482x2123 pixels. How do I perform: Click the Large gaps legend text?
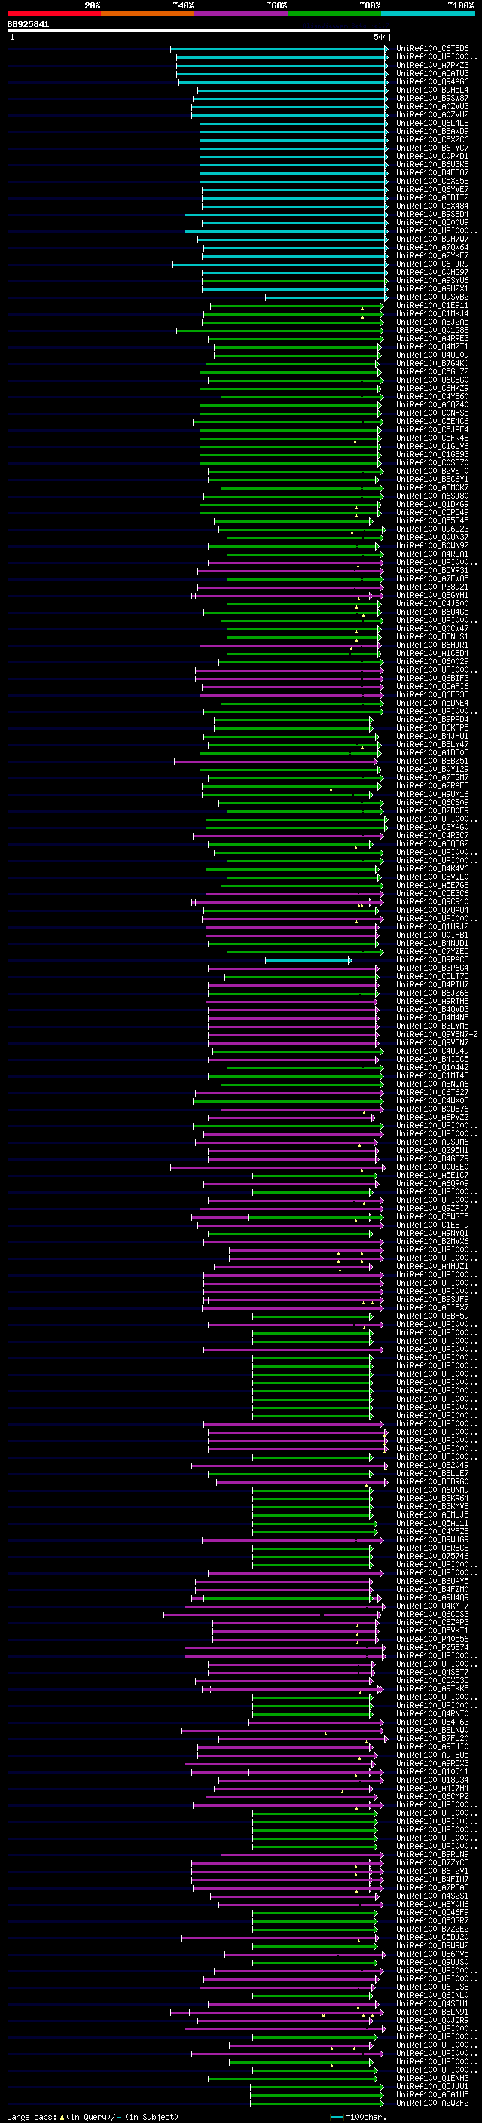93,2116
